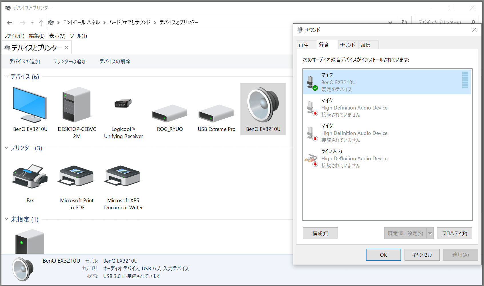Select the Logicool Unifying Receiver icon
Viewport: 484px width, 286px height.
123,103
